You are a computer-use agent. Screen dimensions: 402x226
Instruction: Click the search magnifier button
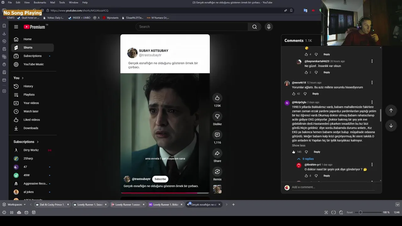(x=254, y=27)
